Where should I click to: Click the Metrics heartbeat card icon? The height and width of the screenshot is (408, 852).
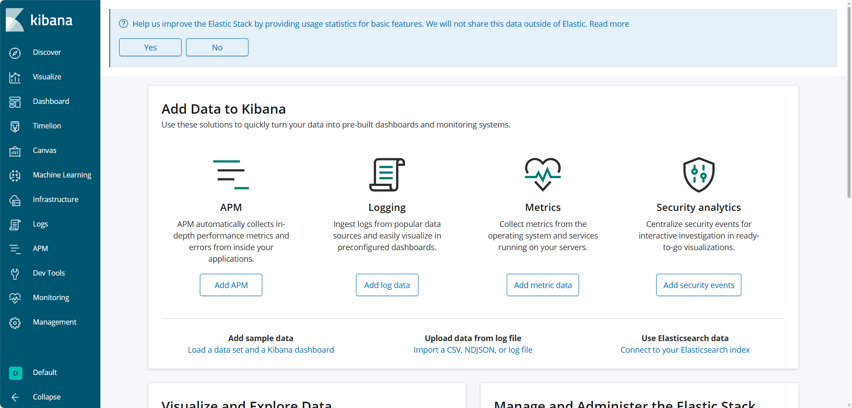point(543,175)
